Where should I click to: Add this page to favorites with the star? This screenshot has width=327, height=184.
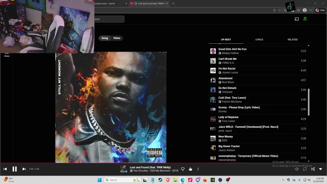coord(279,10)
